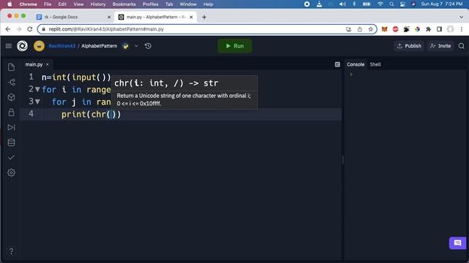Click line 1 code n=int(input())
Viewport: 469px width, 263px height.
point(76,77)
